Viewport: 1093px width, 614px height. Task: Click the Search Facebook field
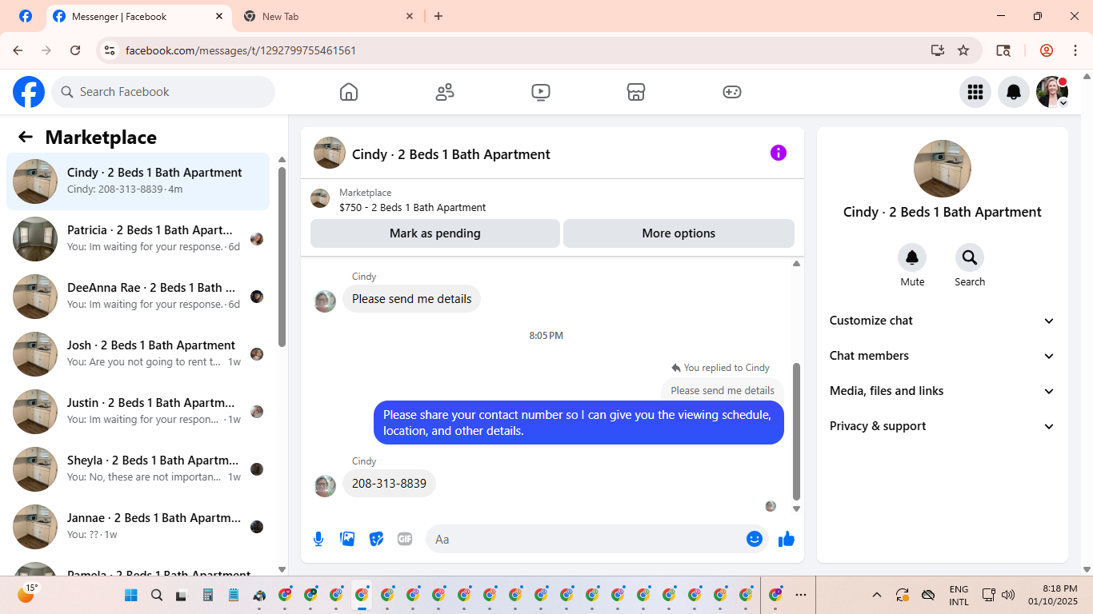[x=163, y=92]
